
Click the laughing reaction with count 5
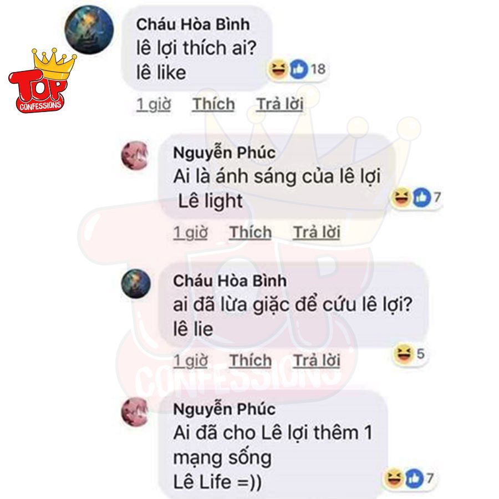tap(404, 354)
